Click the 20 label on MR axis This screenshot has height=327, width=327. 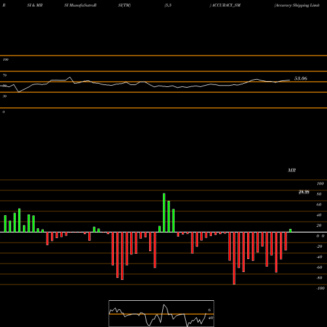(x=318, y=226)
